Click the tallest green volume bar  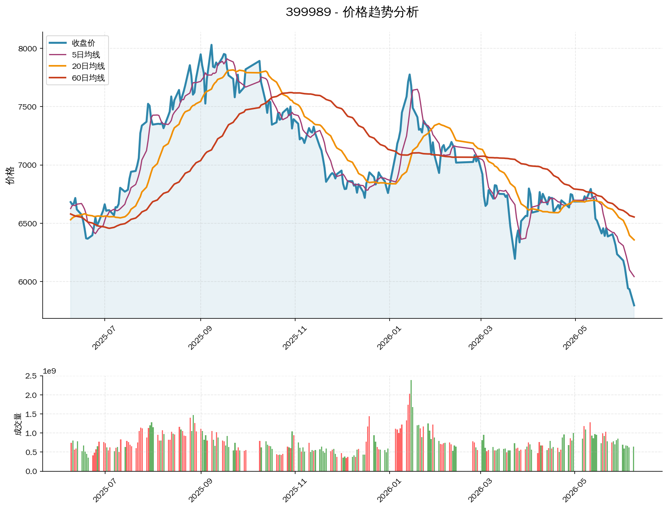point(411,425)
